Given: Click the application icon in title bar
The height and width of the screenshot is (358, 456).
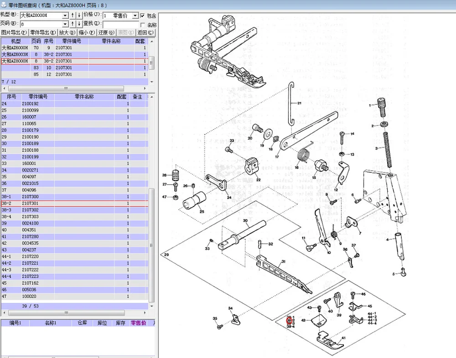Looking at the screenshot, I should point(4,5).
